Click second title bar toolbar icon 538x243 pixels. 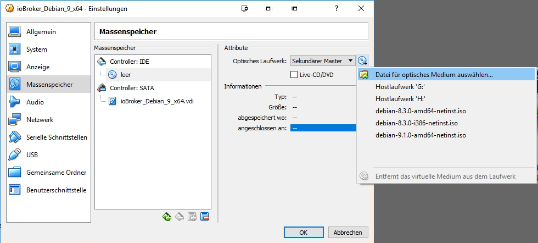pyautogui.click(x=270, y=9)
